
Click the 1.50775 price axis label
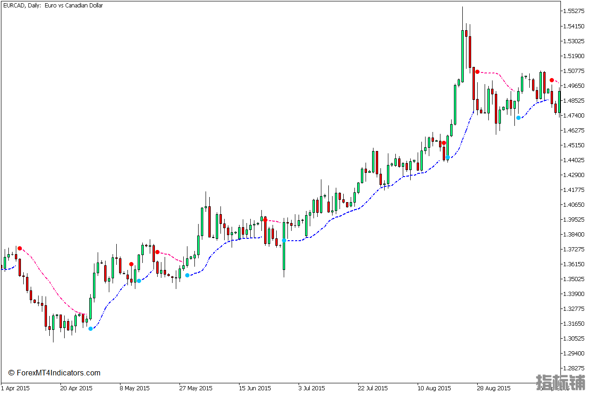(573, 71)
